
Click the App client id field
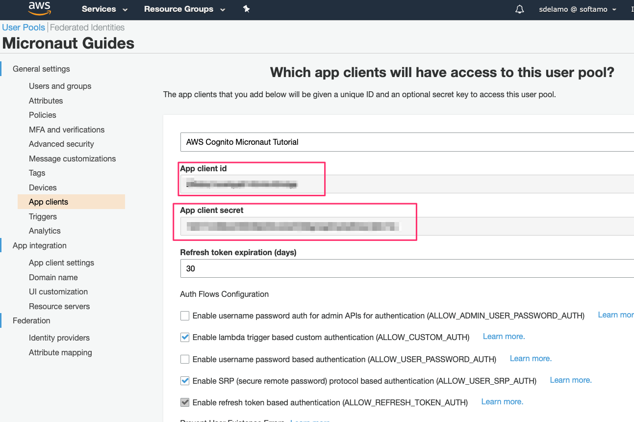tap(407, 184)
